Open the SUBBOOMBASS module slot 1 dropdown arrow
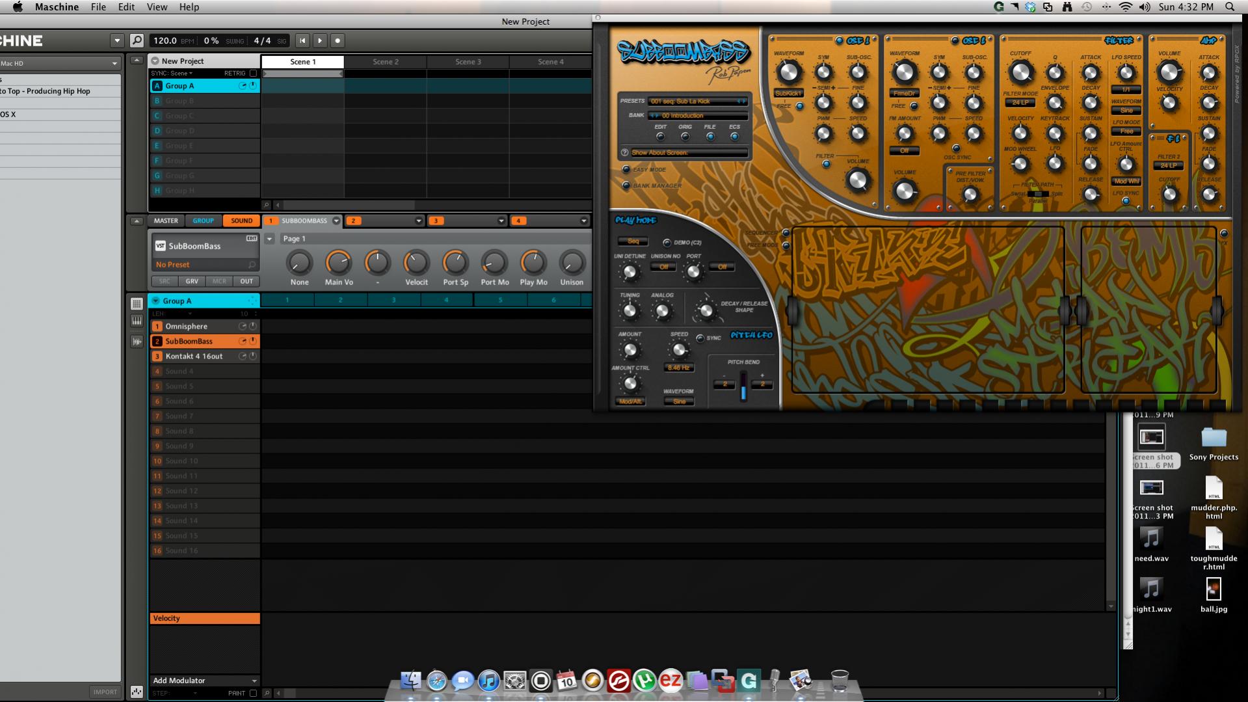 coord(336,221)
